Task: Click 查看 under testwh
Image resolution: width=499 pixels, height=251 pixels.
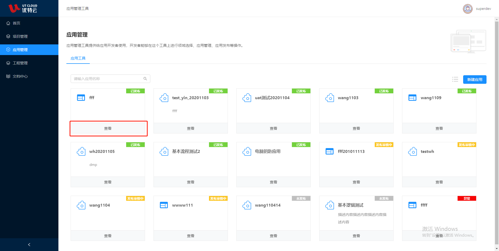Action: (x=439, y=182)
